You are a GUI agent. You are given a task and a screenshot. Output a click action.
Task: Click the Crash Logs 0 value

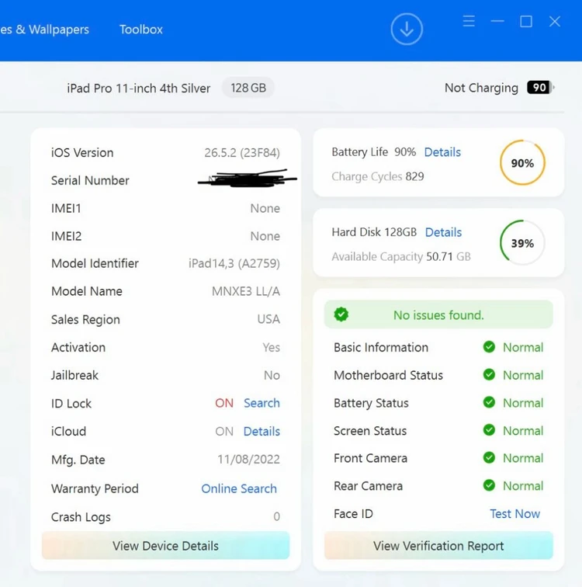coord(276,516)
